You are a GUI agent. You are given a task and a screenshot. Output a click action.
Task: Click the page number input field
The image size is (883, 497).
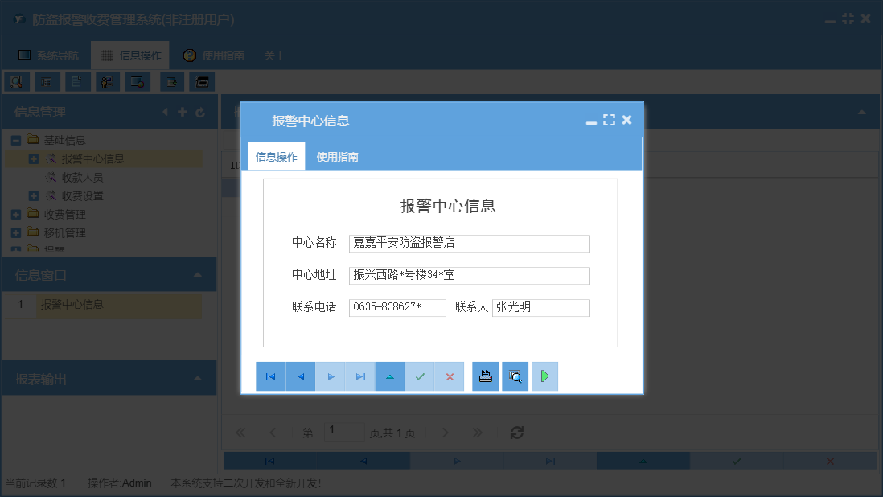(x=344, y=431)
